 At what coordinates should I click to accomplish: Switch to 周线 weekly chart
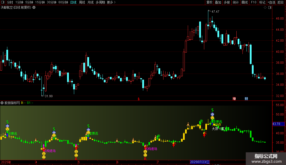pyautogui.click(x=82, y=2)
